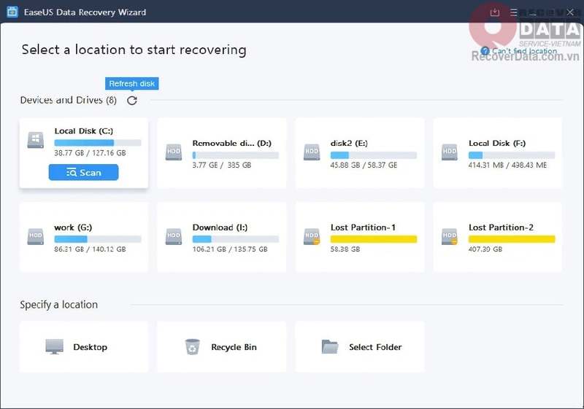Choose the Desktop location label
This screenshot has width=584, height=409.
(90, 347)
